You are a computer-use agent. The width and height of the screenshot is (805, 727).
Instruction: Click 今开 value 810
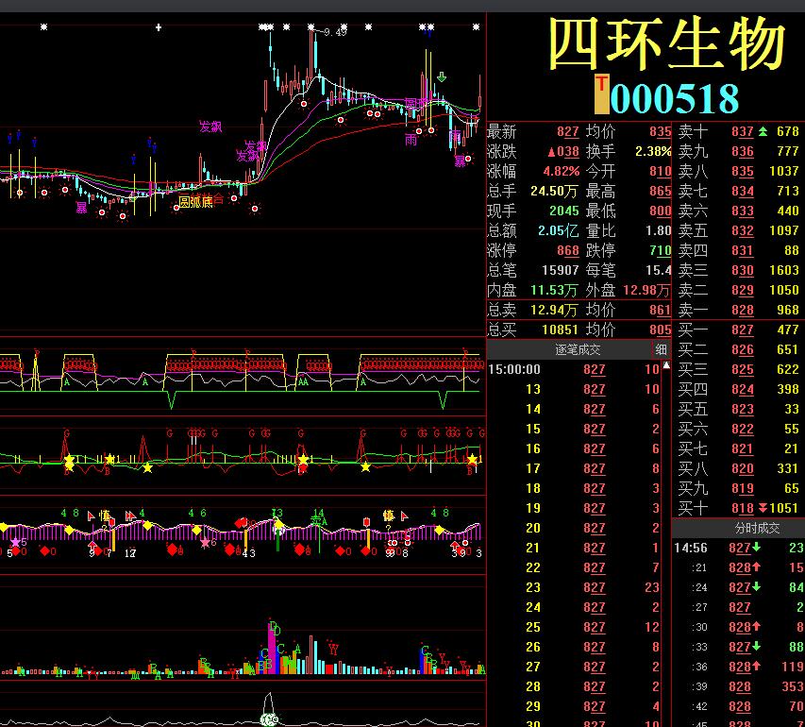point(661,172)
